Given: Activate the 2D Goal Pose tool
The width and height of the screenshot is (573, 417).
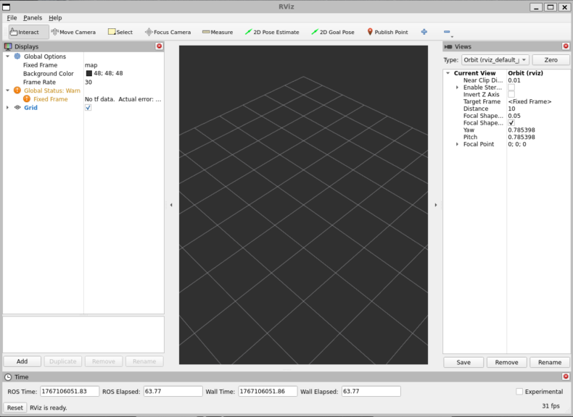Looking at the screenshot, I should coord(332,32).
